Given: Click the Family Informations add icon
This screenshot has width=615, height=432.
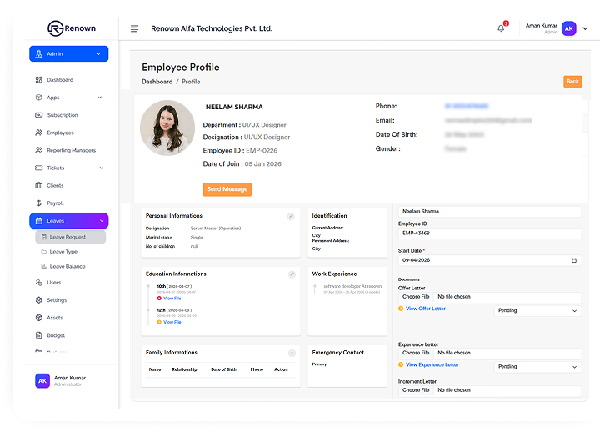Looking at the screenshot, I should pos(292,353).
